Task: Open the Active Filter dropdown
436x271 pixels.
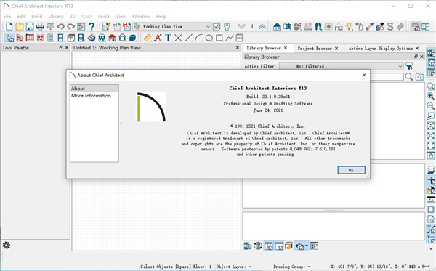Action: (342, 66)
